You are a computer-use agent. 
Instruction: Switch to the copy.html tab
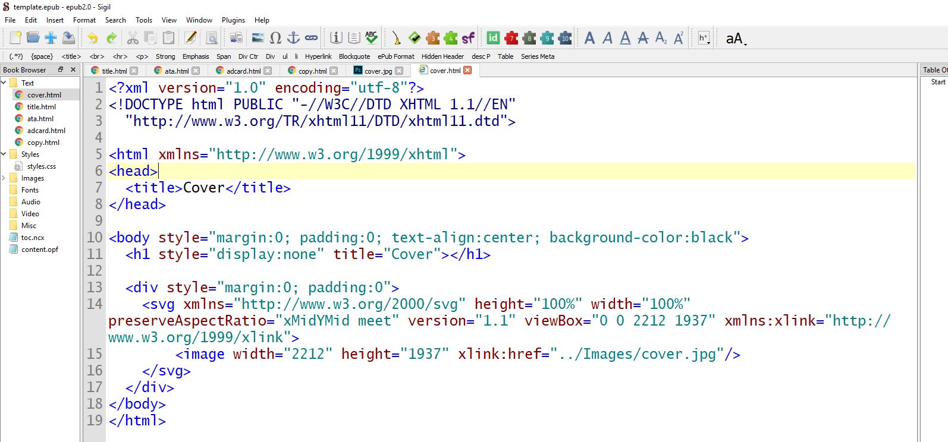pyautogui.click(x=312, y=71)
